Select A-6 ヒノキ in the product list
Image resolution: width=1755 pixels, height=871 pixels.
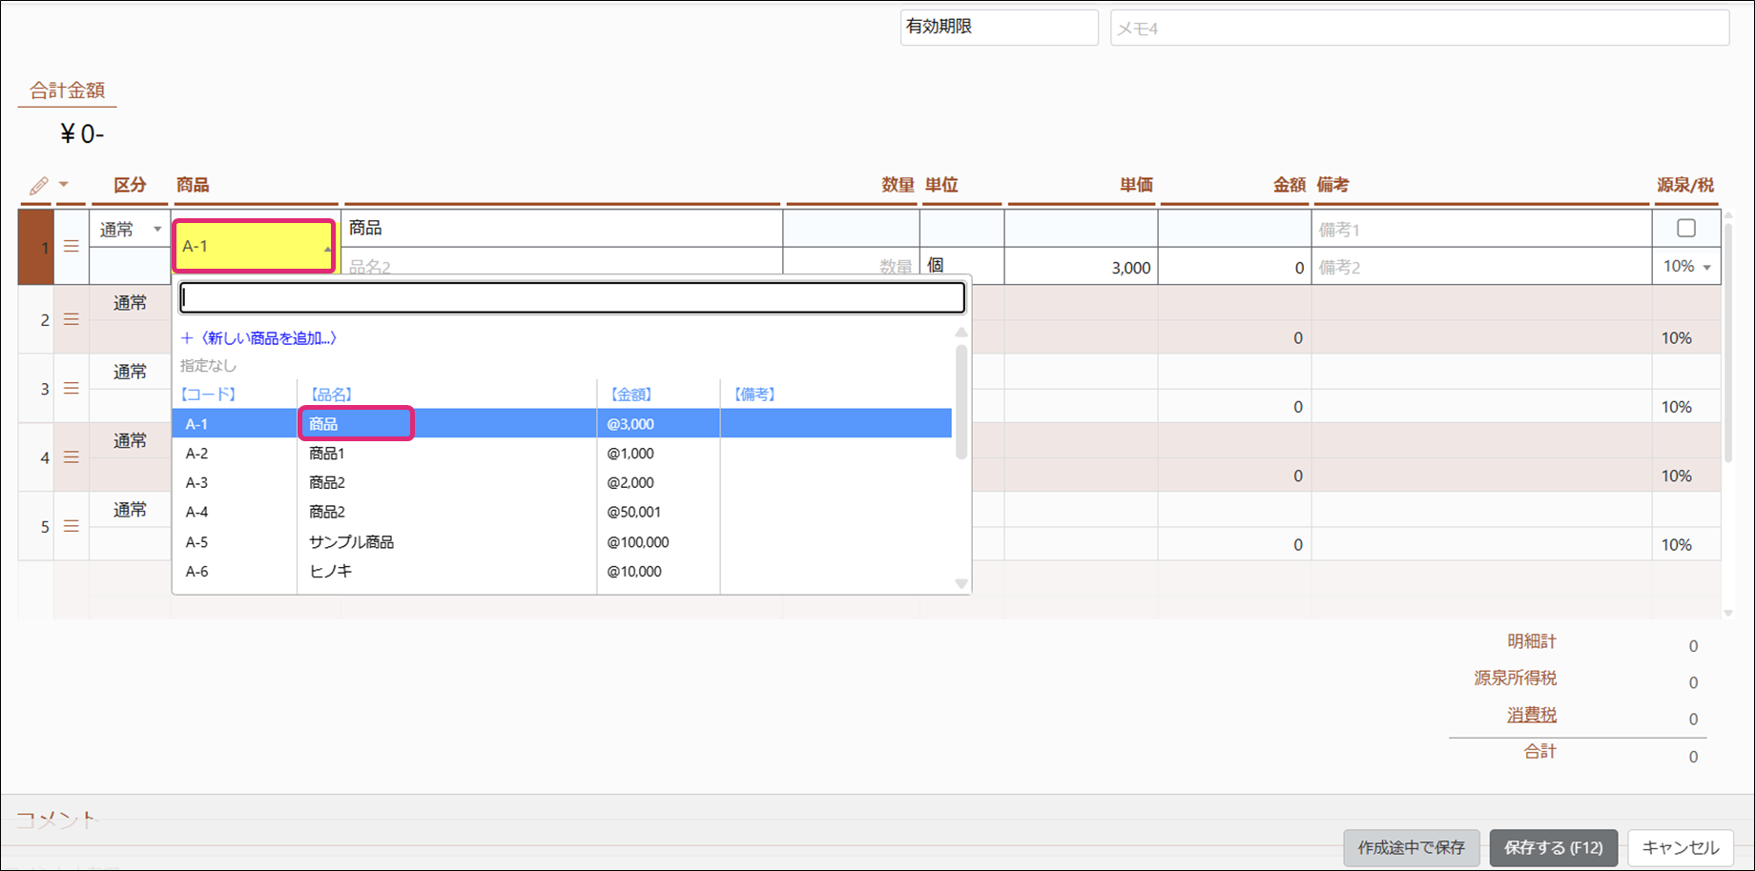point(330,572)
